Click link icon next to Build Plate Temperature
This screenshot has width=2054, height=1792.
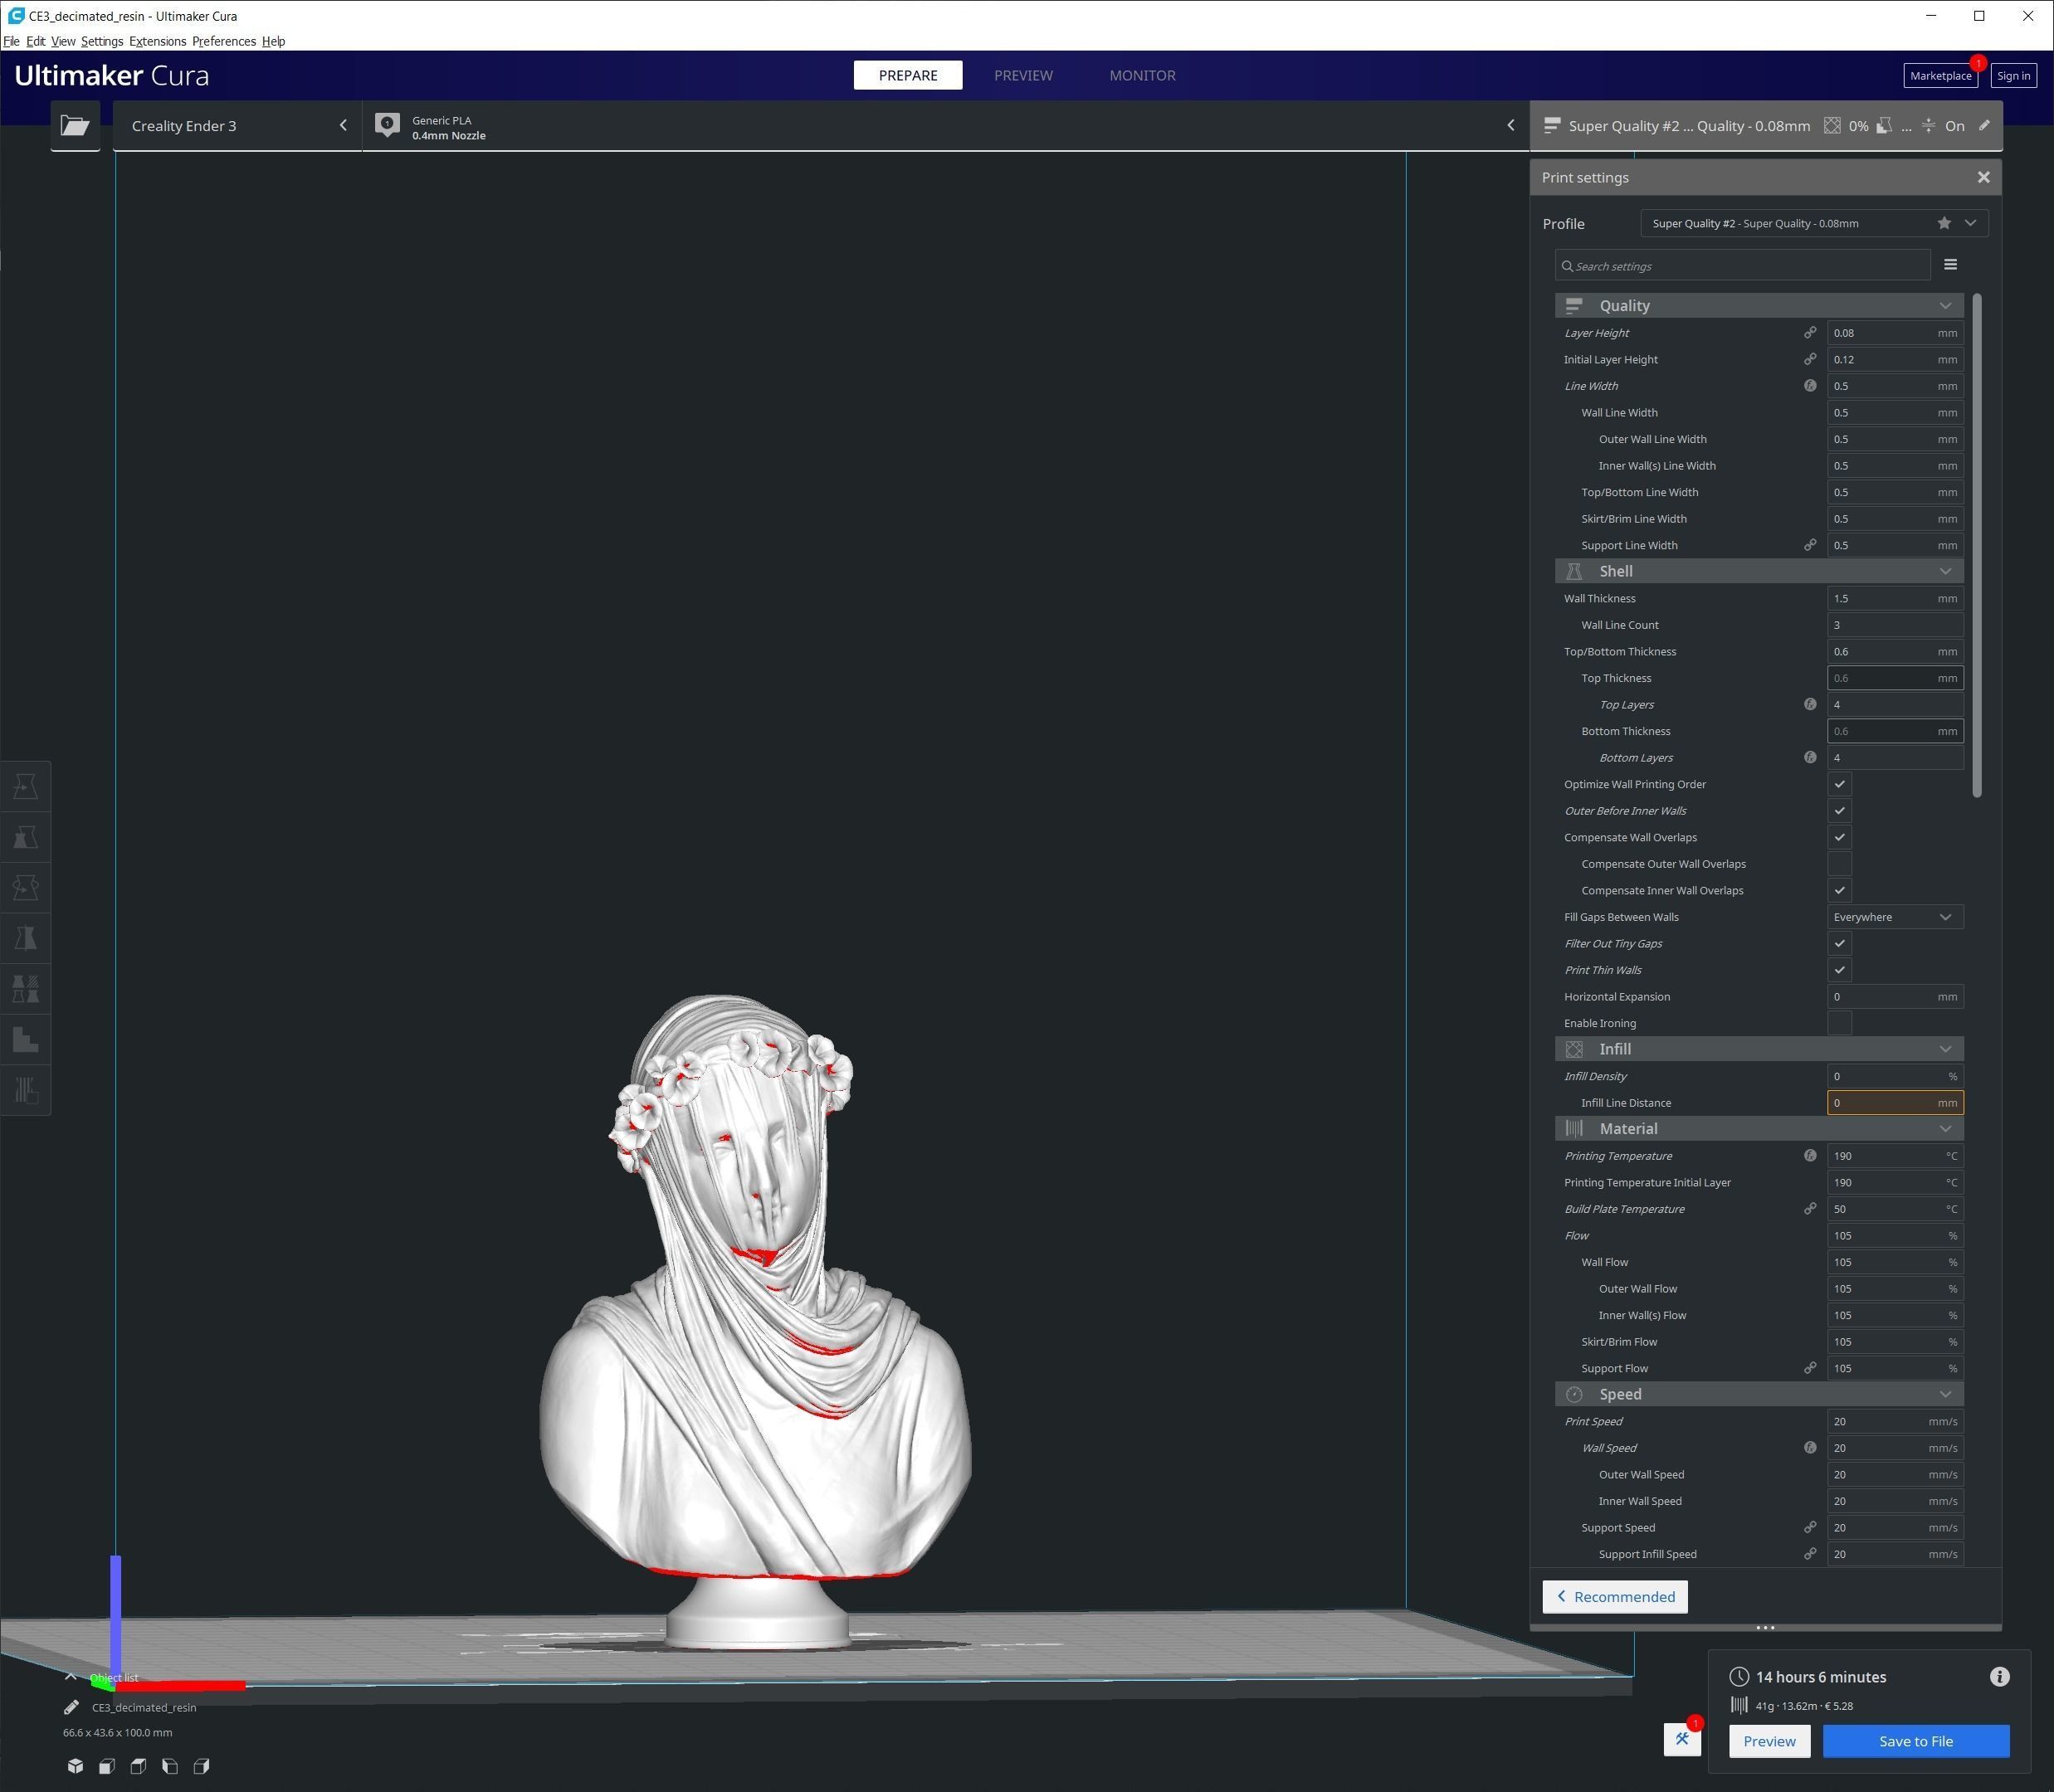(x=1810, y=1209)
